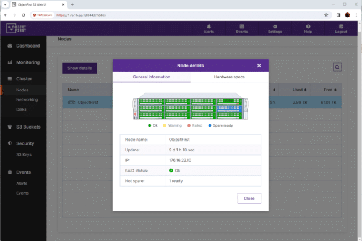362x241 pixels.
Task: Sort the table by the Used column
Action: (x=300, y=90)
